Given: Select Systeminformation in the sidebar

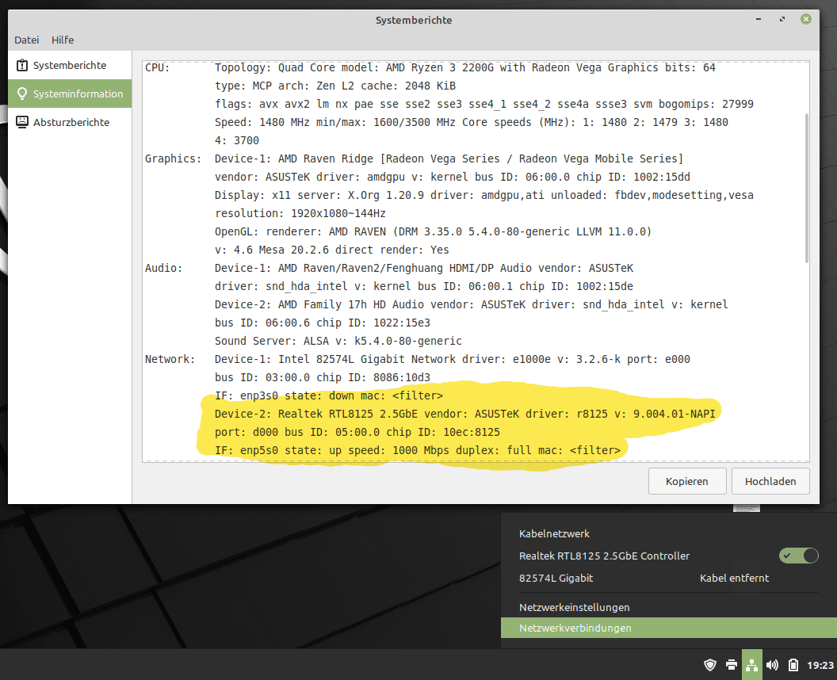Looking at the screenshot, I should [x=70, y=94].
